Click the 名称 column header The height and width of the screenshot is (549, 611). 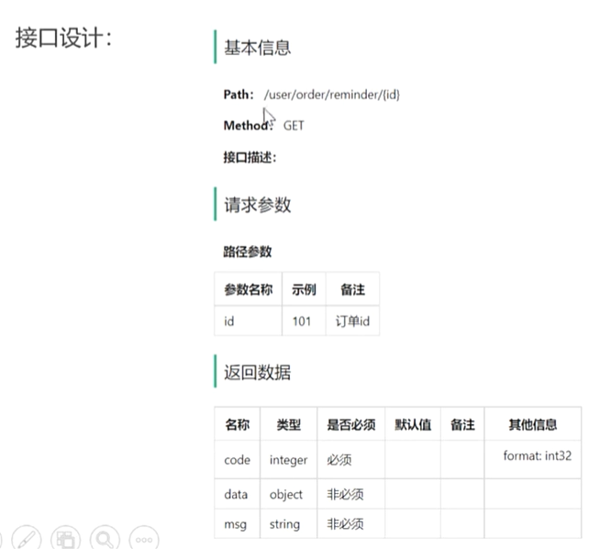237,425
